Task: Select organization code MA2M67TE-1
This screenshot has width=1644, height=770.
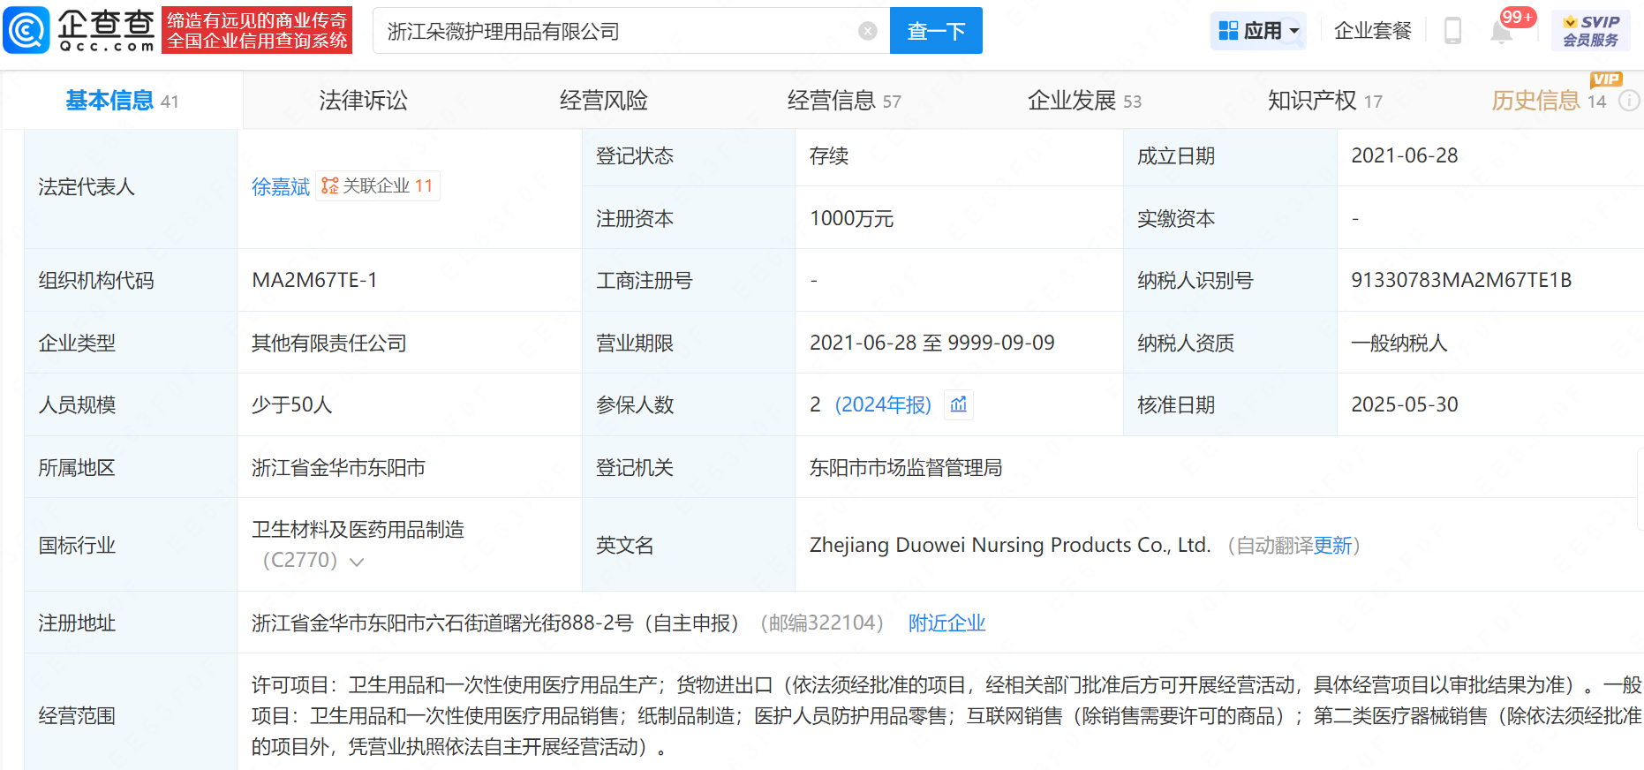Action: pyautogui.click(x=314, y=280)
